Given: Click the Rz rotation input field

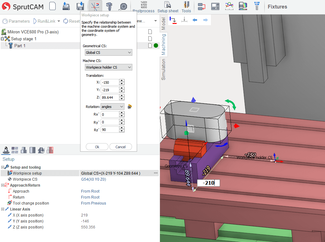Looking at the screenshot, I should (110, 130).
